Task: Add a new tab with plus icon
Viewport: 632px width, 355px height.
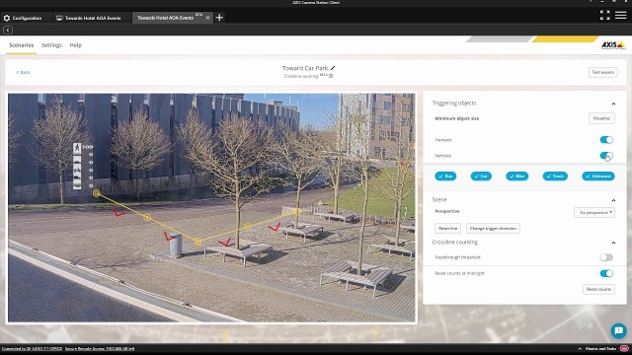Action: click(x=219, y=18)
